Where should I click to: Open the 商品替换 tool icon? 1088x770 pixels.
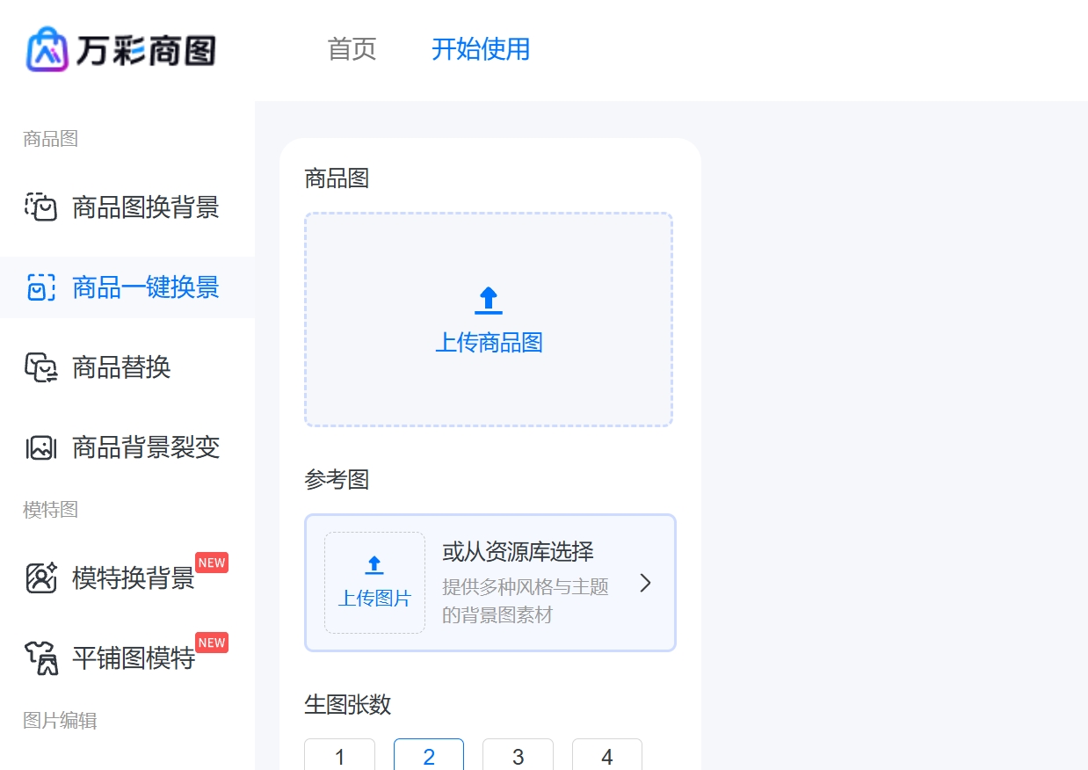pos(40,367)
